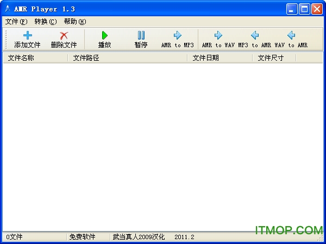This screenshot has height=244, width=326.
Task: Sort by the 文件名称 column header
Action: coord(35,58)
